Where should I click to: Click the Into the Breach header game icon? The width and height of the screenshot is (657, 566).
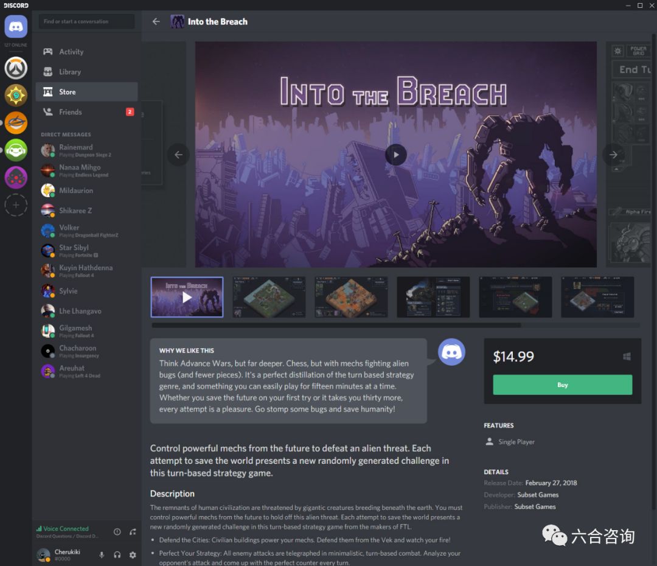point(177,21)
